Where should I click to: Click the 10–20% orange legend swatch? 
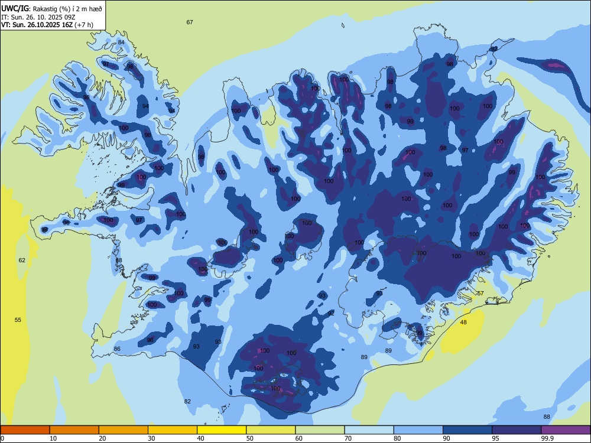[74, 430]
